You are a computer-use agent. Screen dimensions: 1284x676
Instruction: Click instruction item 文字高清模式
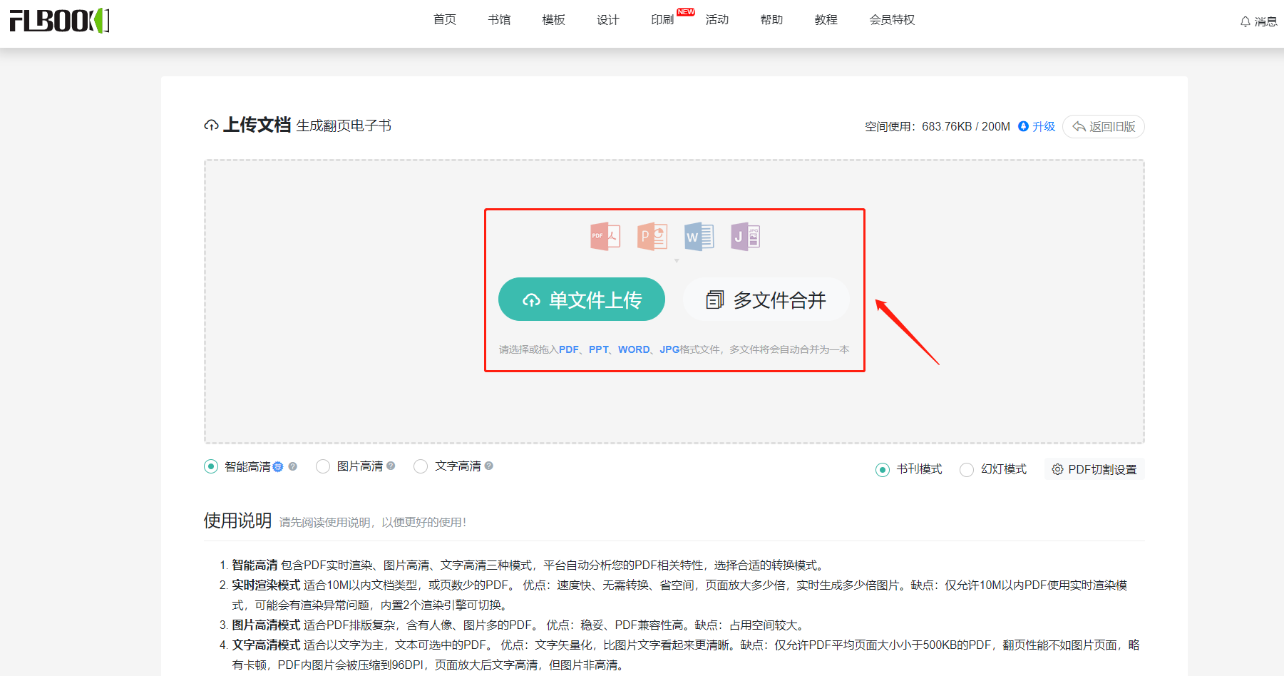point(266,645)
